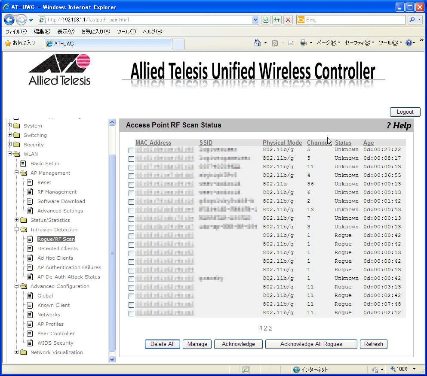Open the RF Management page

(x=57, y=192)
